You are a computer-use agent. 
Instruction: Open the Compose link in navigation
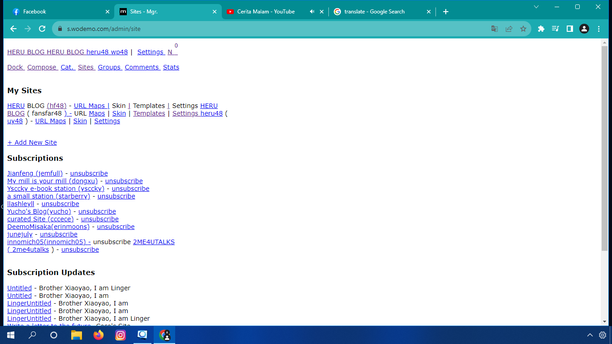point(42,67)
